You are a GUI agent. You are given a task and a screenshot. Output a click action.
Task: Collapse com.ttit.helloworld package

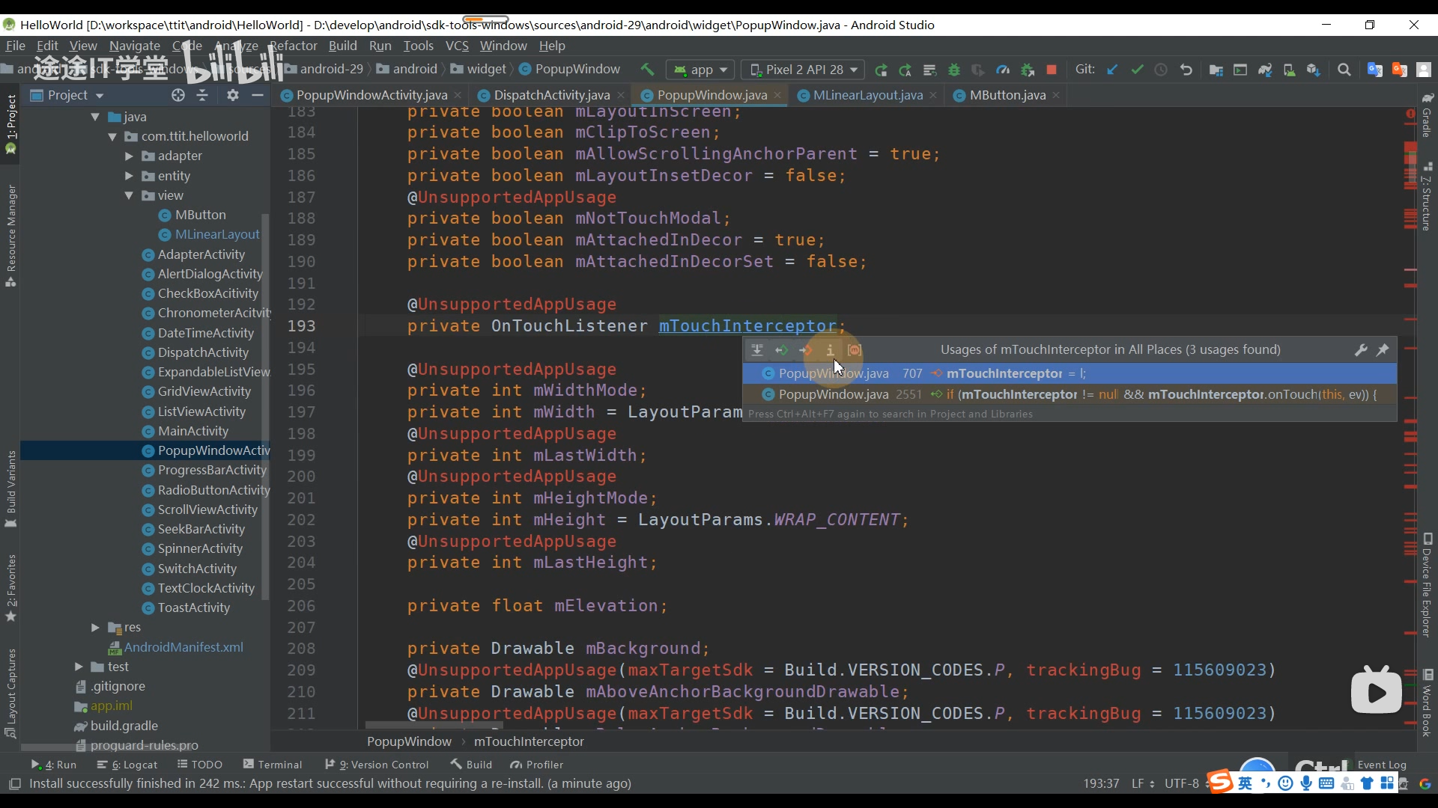coord(112,136)
